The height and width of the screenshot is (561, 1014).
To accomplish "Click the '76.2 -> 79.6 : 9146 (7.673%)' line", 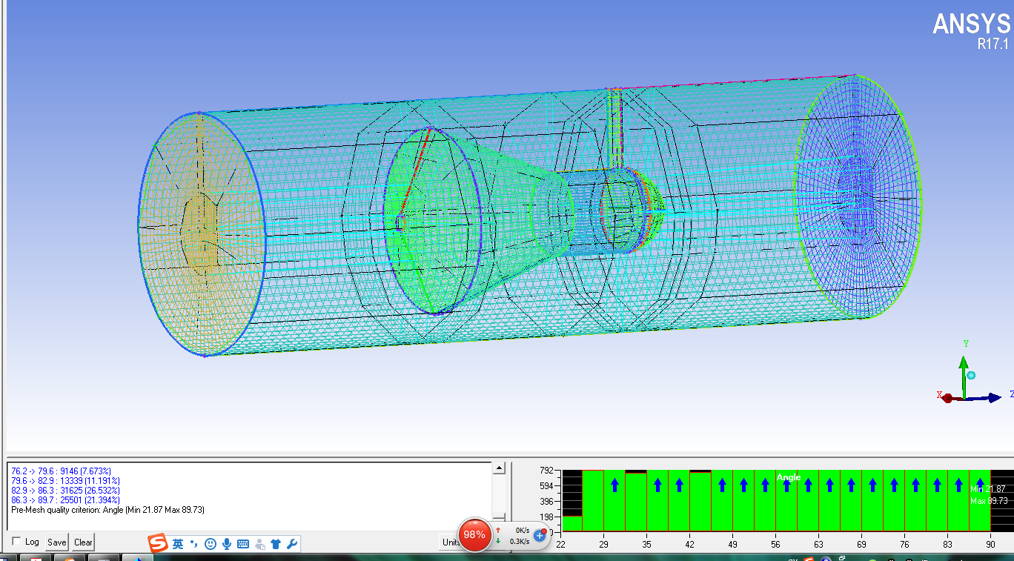I will click(62, 471).
